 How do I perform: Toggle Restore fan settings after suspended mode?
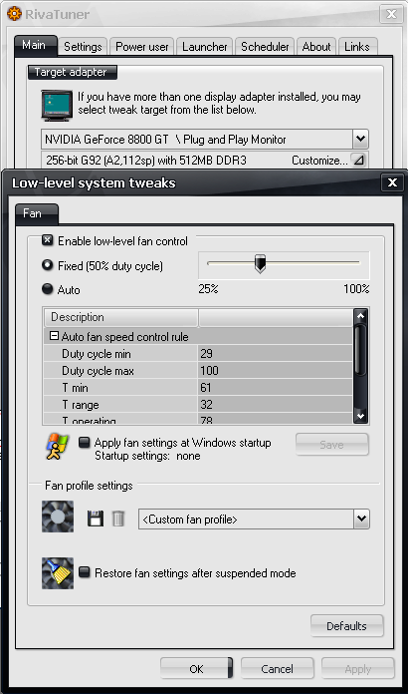click(x=84, y=572)
